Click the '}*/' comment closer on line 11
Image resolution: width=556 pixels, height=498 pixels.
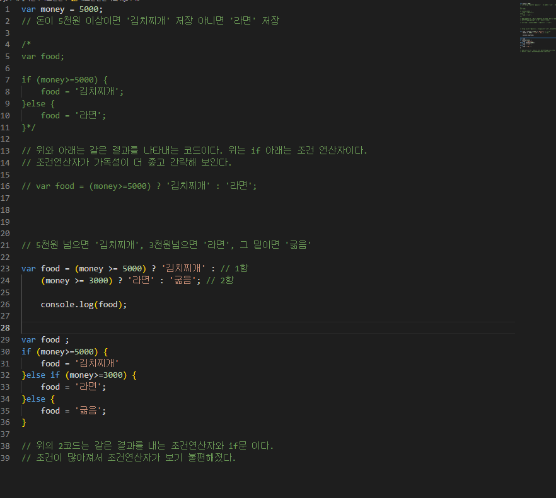coord(29,127)
